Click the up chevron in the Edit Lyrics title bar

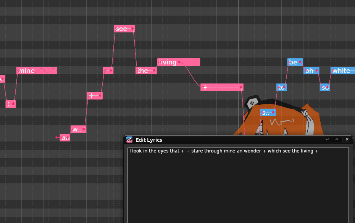coord(337,140)
